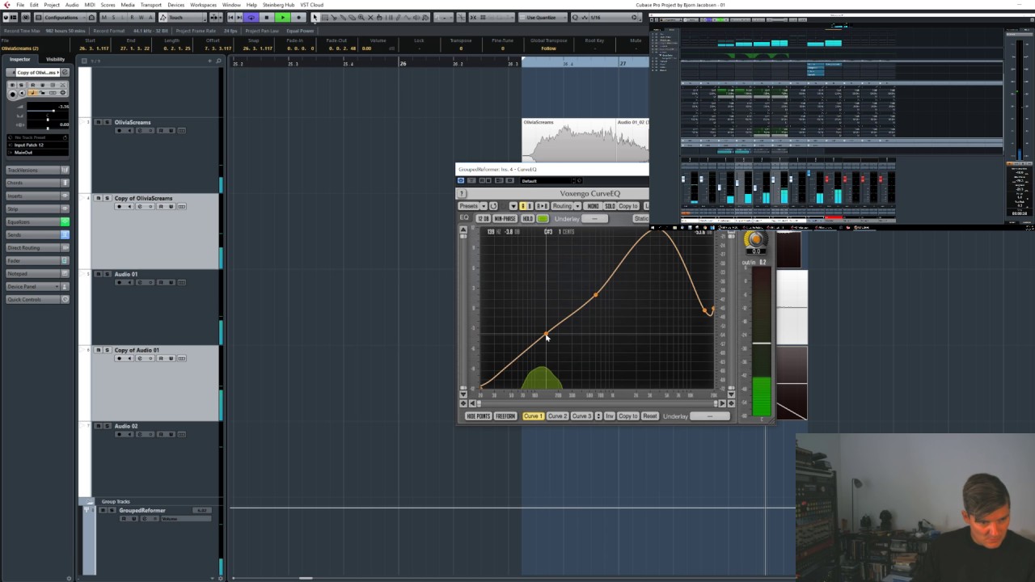Select the Range Selection tool
Image resolution: width=1035 pixels, height=582 pixels.
pos(325,17)
